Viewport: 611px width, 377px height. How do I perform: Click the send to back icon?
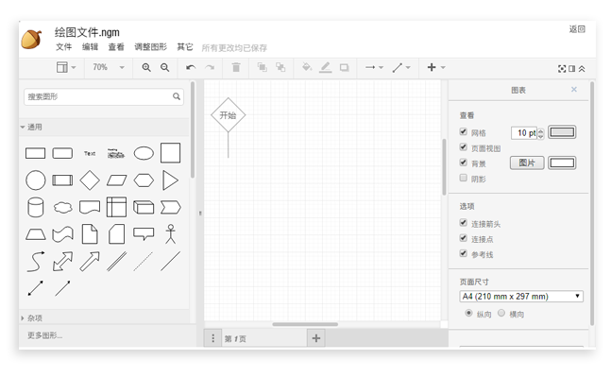pos(280,67)
